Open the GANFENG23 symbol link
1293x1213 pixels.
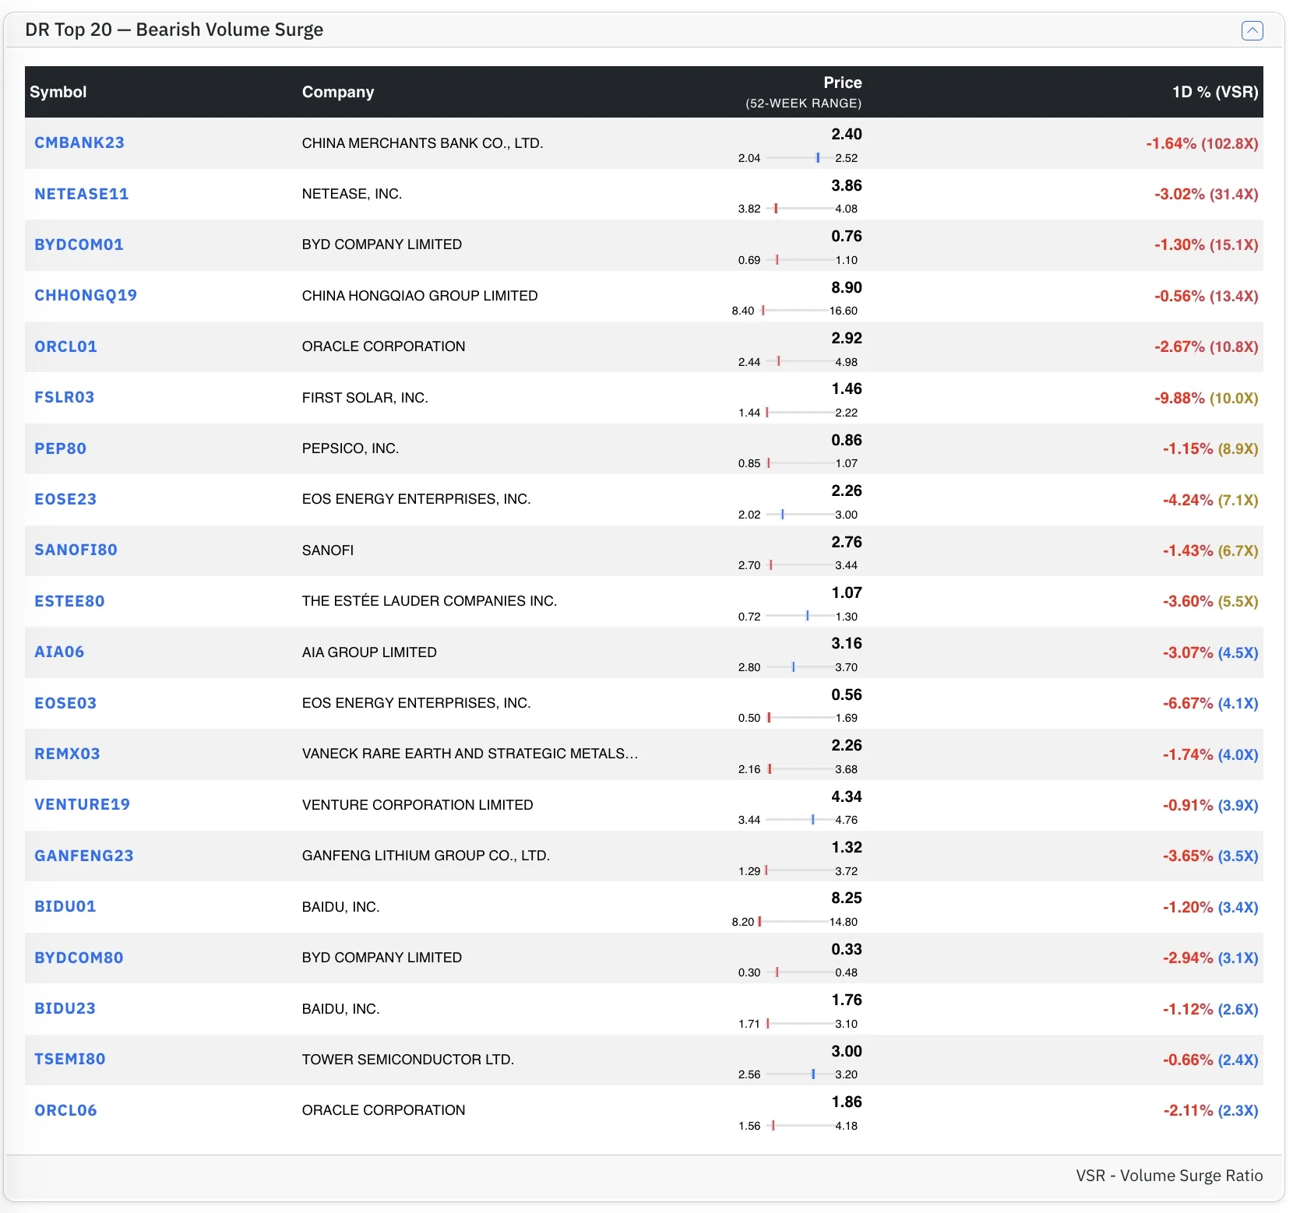coord(84,856)
